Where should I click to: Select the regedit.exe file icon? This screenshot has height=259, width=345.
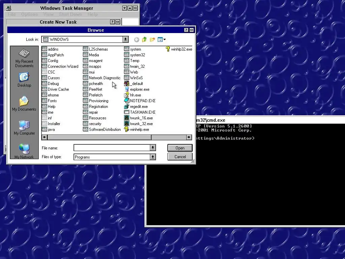[127, 106]
